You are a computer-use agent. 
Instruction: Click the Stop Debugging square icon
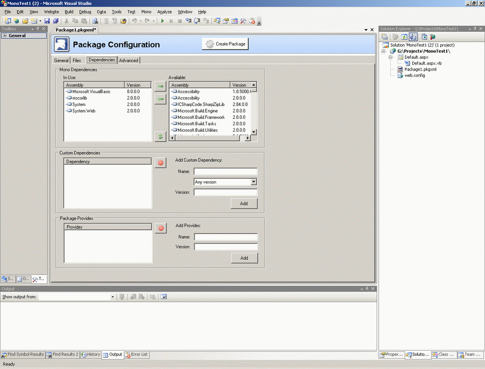[179, 21]
